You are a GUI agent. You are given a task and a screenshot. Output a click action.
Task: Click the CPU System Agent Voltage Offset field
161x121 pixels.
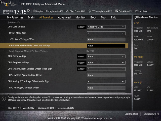[106, 75]
